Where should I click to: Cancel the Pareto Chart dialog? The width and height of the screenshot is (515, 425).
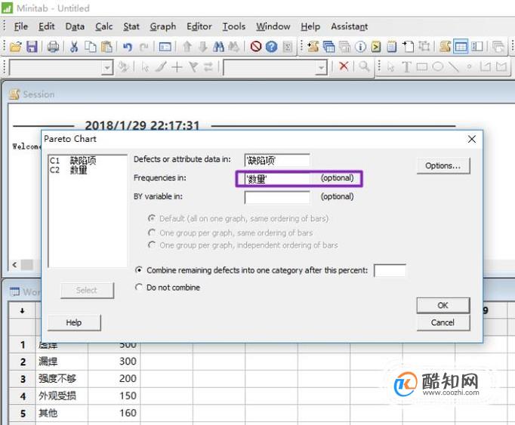(x=443, y=322)
